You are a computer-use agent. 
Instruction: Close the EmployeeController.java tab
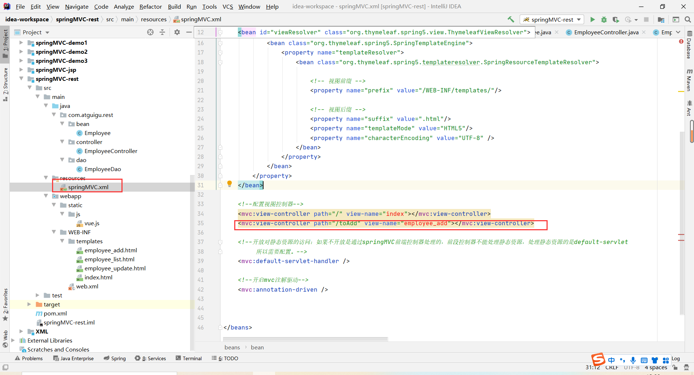[644, 32]
